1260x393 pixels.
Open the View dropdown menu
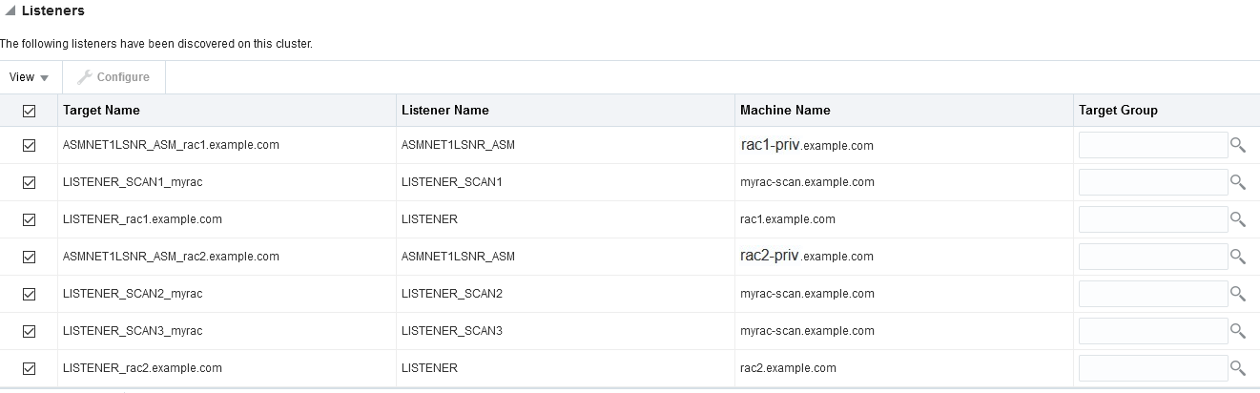29,77
